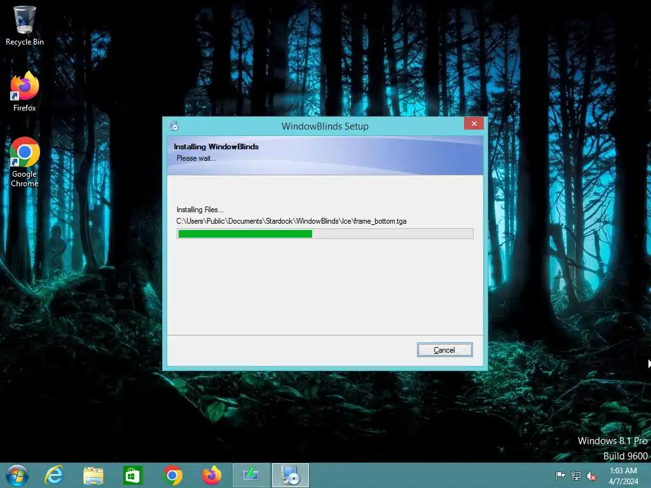The height and width of the screenshot is (488, 651).
Task: Launch Internet Explorer from the taskbar
Action: [x=54, y=475]
